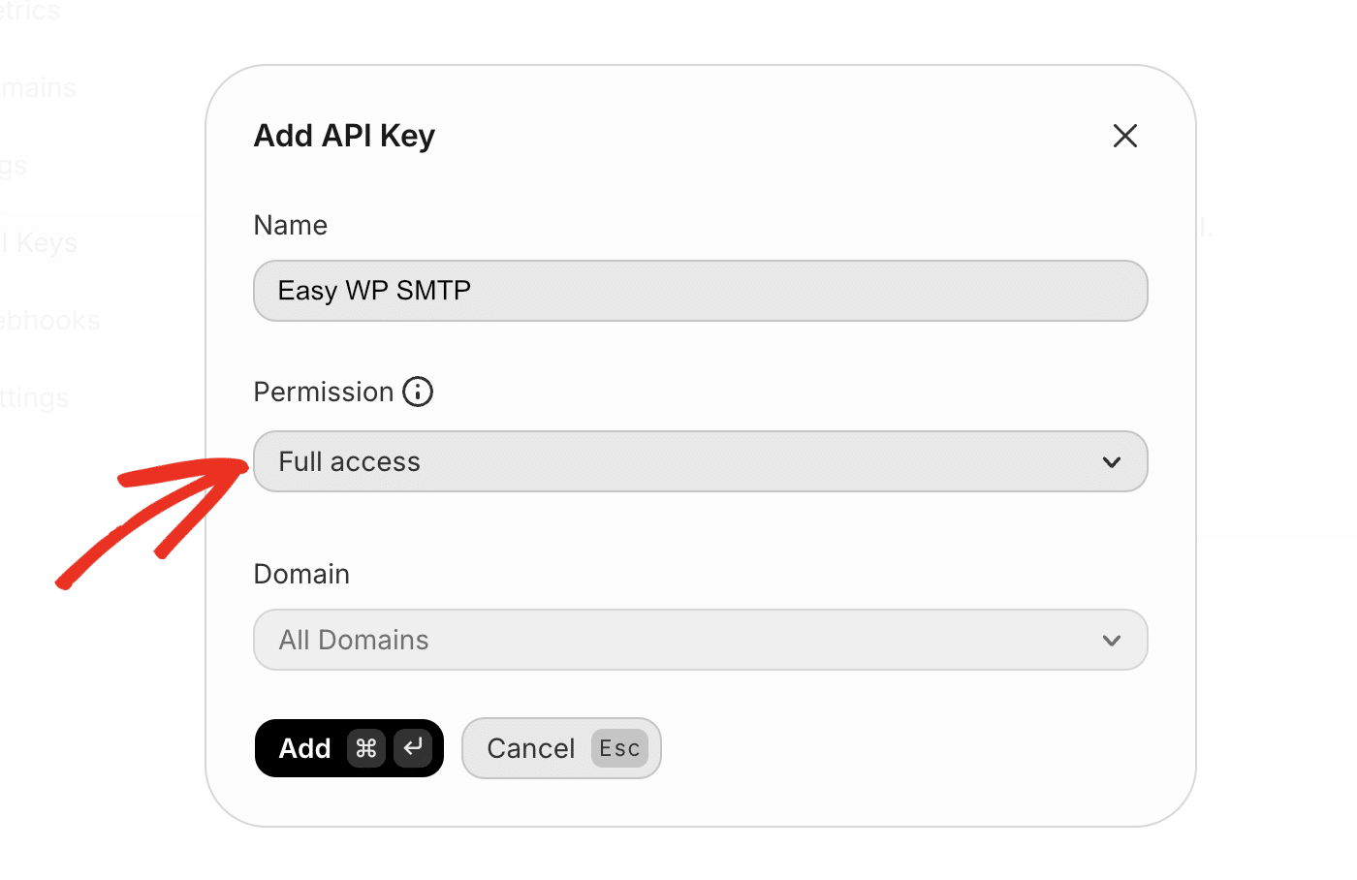
Task: Select the Domains sidebar entry
Action: coord(38,87)
